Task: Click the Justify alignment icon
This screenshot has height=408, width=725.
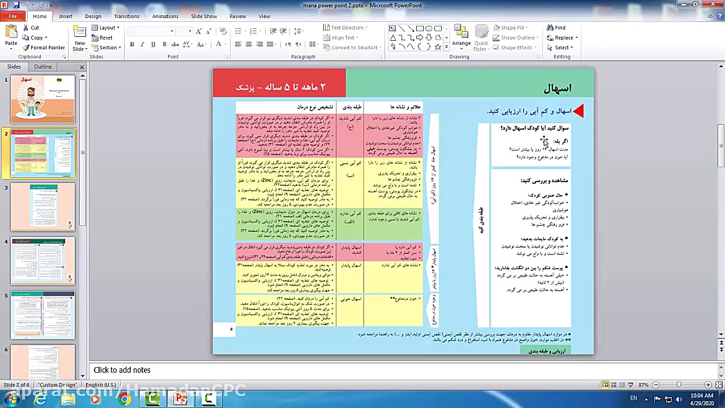Action: coord(270,44)
